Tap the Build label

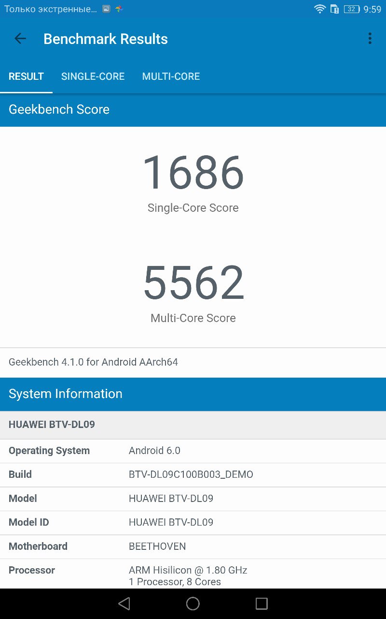point(20,474)
